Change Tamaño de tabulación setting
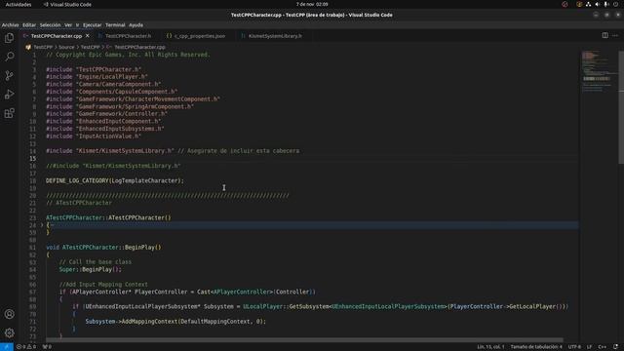 pos(536,347)
